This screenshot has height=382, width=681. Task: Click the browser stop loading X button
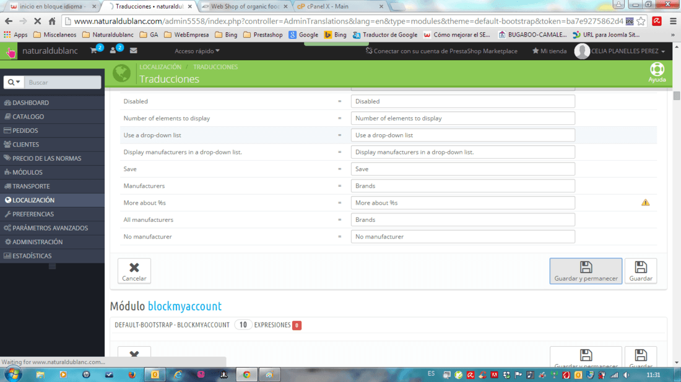(37, 21)
